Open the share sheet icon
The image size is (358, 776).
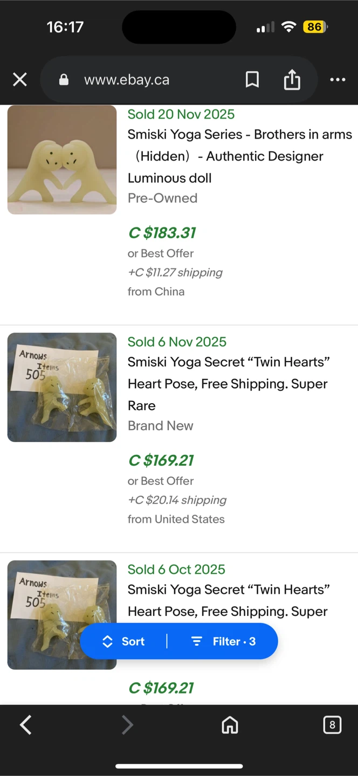pos(292,80)
